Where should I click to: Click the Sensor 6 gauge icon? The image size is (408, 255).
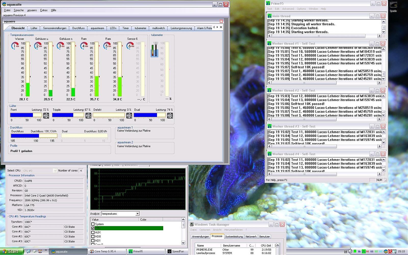[130, 46]
